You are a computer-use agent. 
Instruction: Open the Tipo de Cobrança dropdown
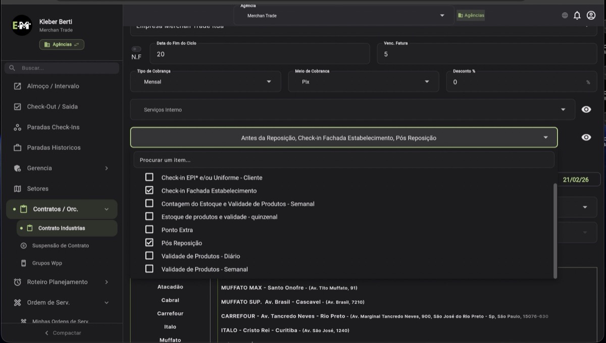[206, 82]
